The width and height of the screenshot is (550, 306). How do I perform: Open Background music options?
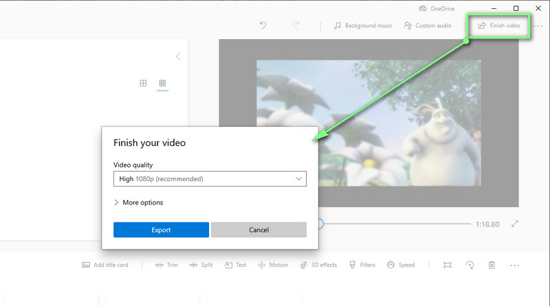(363, 25)
